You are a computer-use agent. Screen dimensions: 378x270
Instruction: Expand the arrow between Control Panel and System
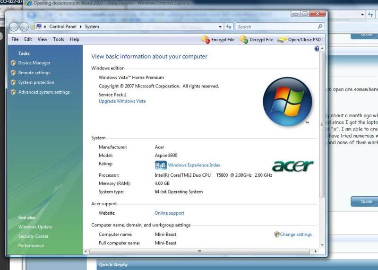click(80, 26)
